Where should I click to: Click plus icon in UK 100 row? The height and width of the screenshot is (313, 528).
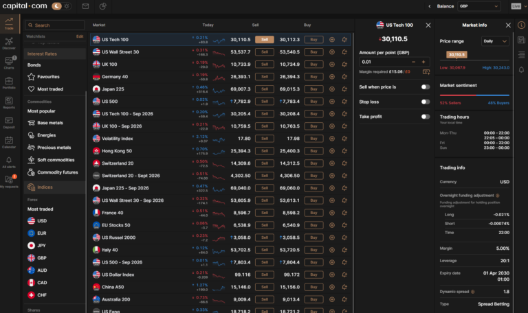[332, 65]
